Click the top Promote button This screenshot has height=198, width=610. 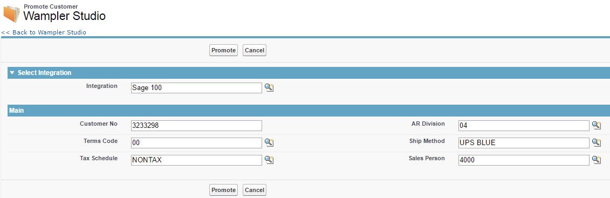pos(223,50)
